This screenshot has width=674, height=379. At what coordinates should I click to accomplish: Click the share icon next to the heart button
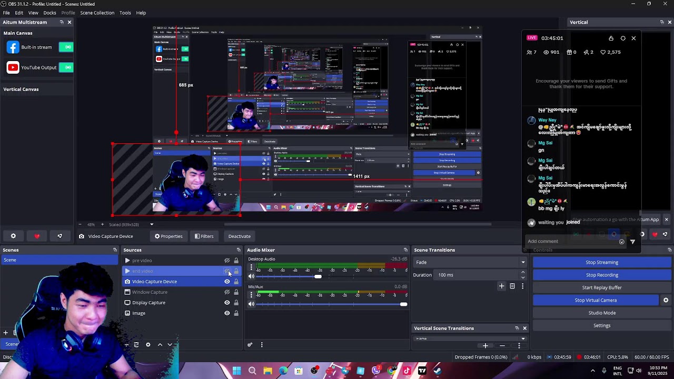60,236
